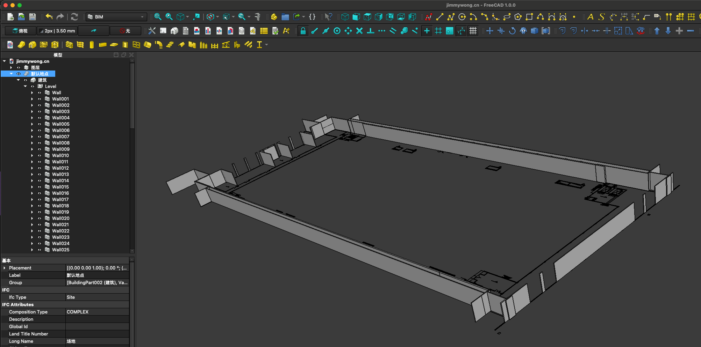Click the Rectangle drawing tool
The image size is (701, 347).
(529, 17)
